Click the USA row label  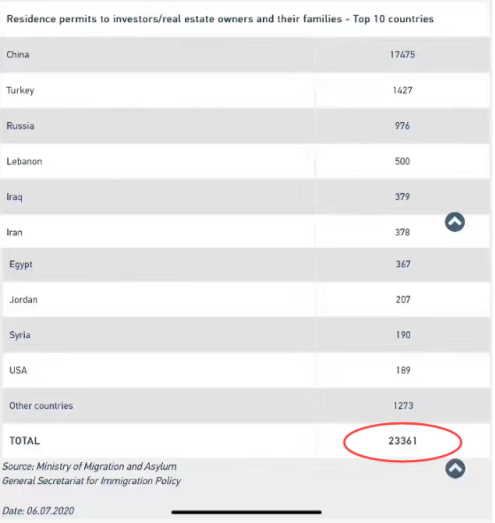pyautogui.click(x=19, y=370)
